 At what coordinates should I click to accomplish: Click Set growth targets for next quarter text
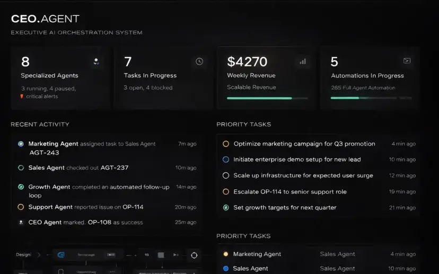285,207
